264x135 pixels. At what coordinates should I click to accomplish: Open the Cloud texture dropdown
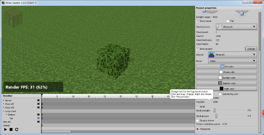click(x=237, y=27)
